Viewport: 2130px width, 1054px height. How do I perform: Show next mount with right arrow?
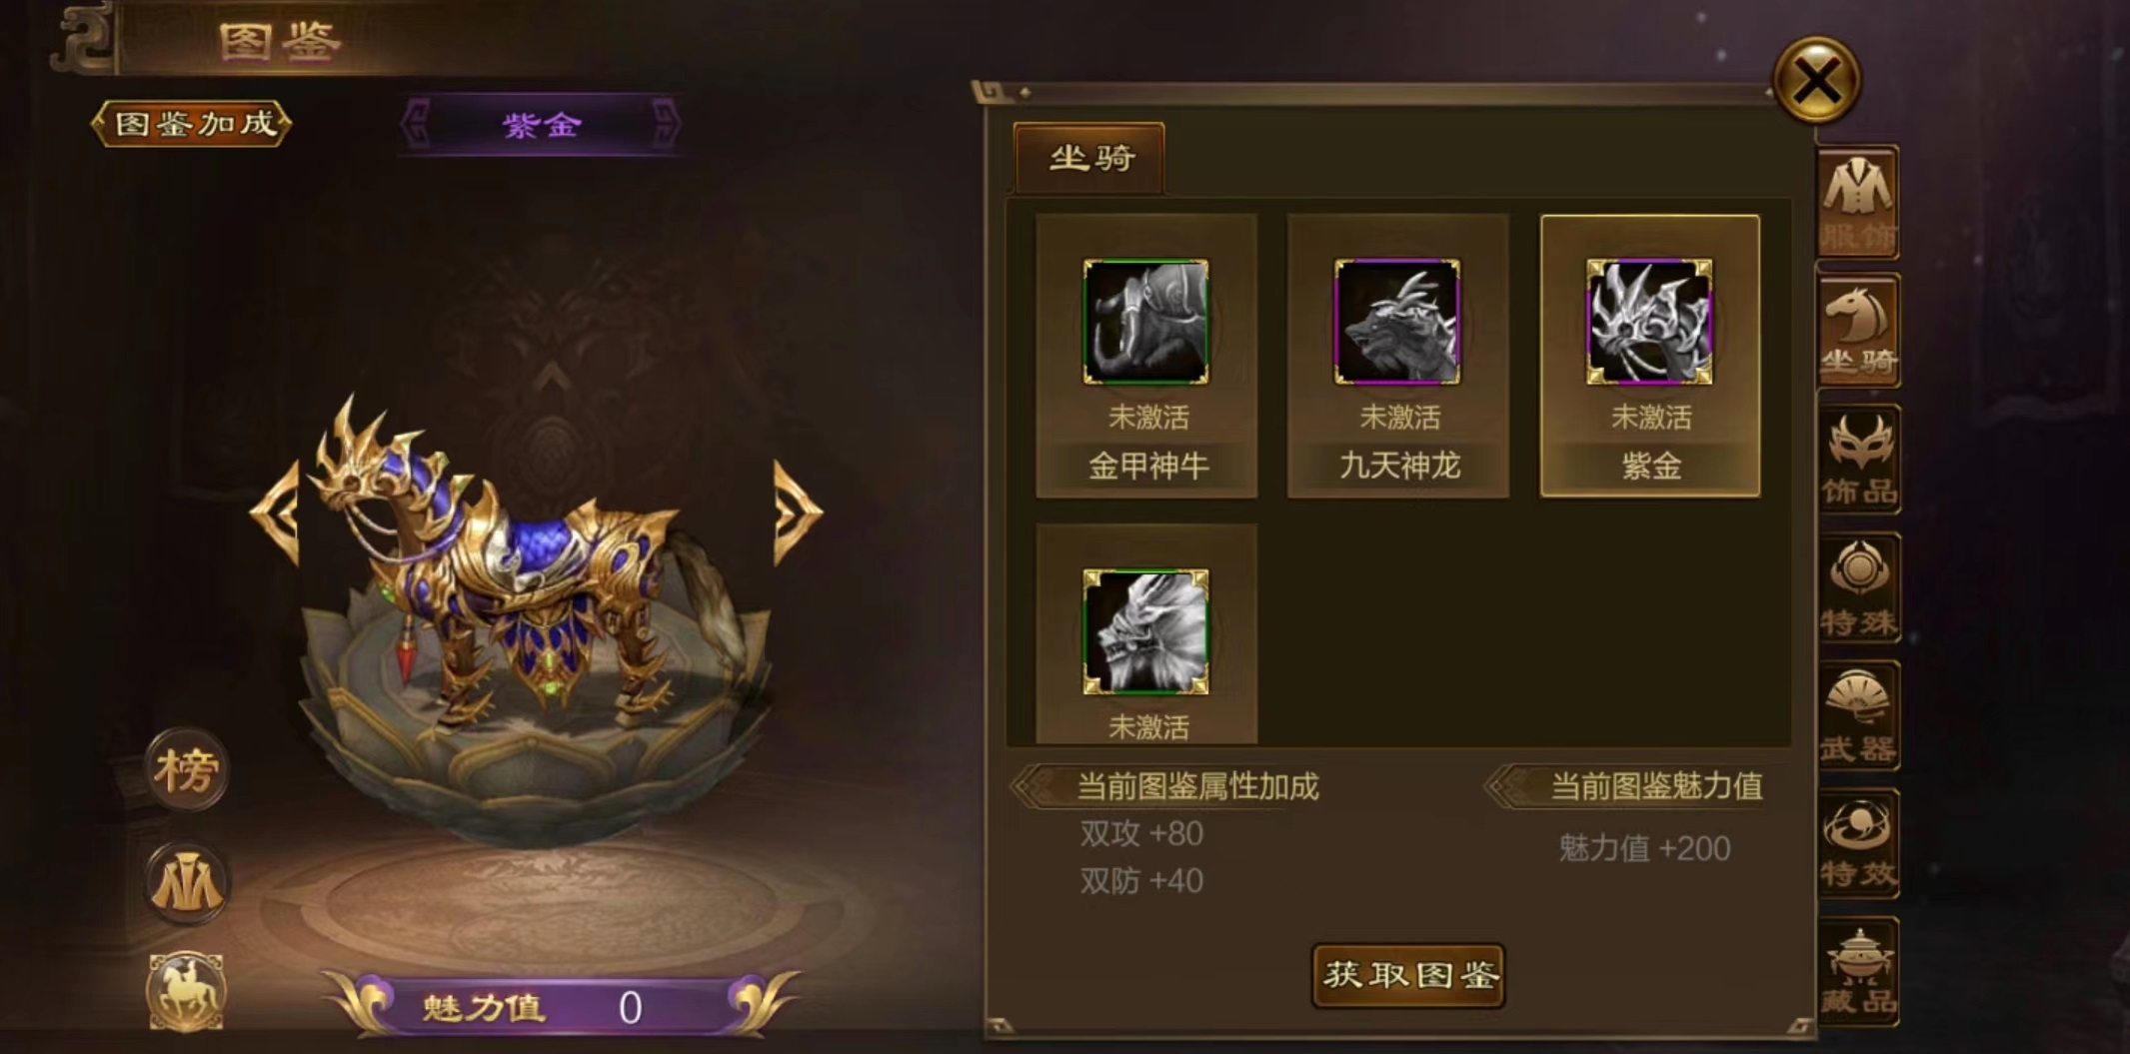point(798,512)
